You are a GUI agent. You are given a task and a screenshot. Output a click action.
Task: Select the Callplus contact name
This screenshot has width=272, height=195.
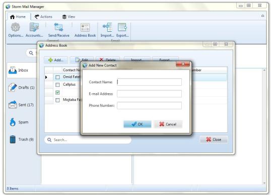click(x=69, y=84)
